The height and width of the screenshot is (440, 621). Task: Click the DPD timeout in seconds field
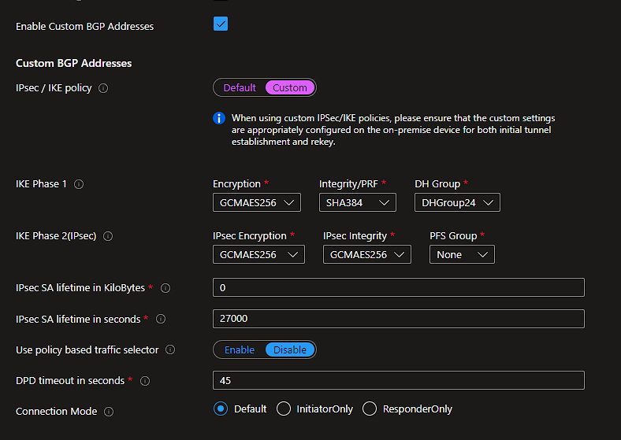tap(398, 380)
